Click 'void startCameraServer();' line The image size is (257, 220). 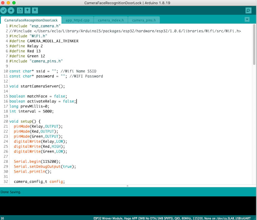37,86
